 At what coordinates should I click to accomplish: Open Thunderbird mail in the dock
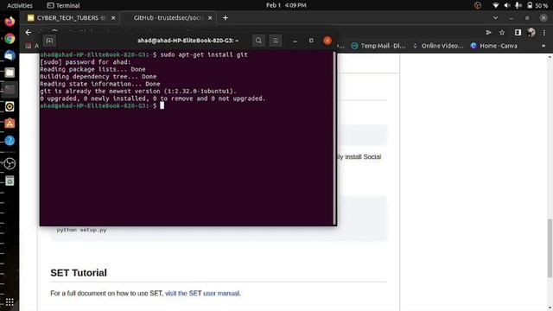point(10,55)
